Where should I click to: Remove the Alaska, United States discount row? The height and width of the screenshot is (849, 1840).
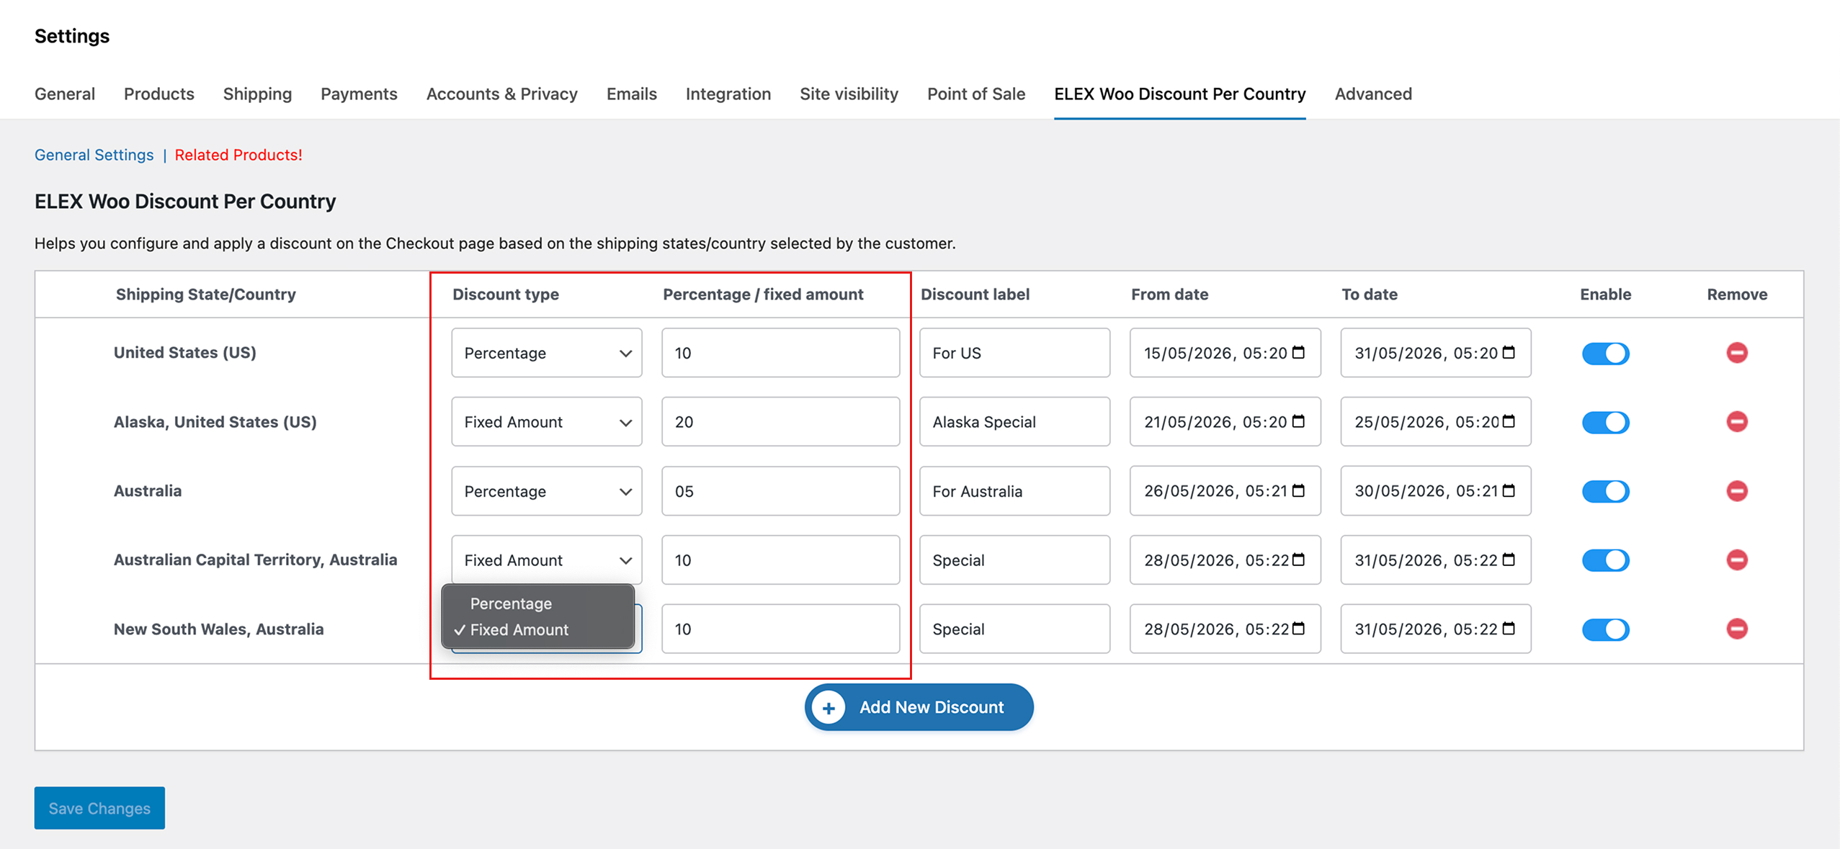pyautogui.click(x=1736, y=421)
